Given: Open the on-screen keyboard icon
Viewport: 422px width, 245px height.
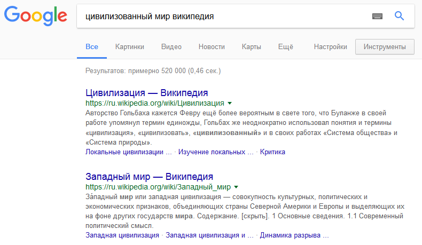Looking at the screenshot, I should click(377, 17).
